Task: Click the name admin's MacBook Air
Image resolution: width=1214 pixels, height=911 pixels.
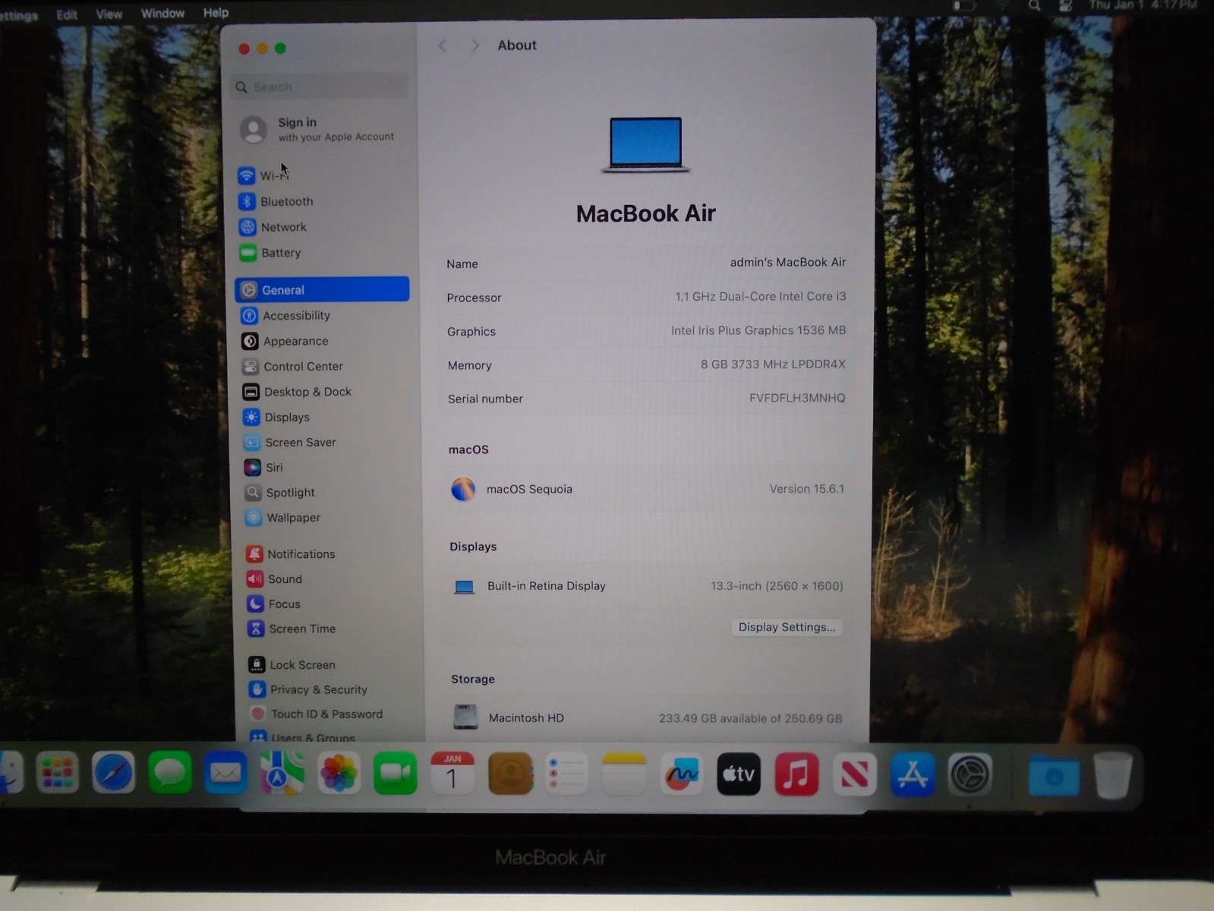Action: (788, 262)
